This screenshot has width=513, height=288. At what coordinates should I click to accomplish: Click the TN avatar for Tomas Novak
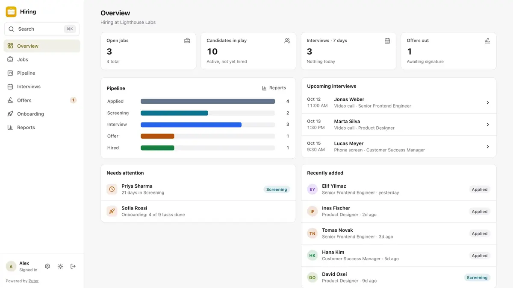tap(313, 233)
